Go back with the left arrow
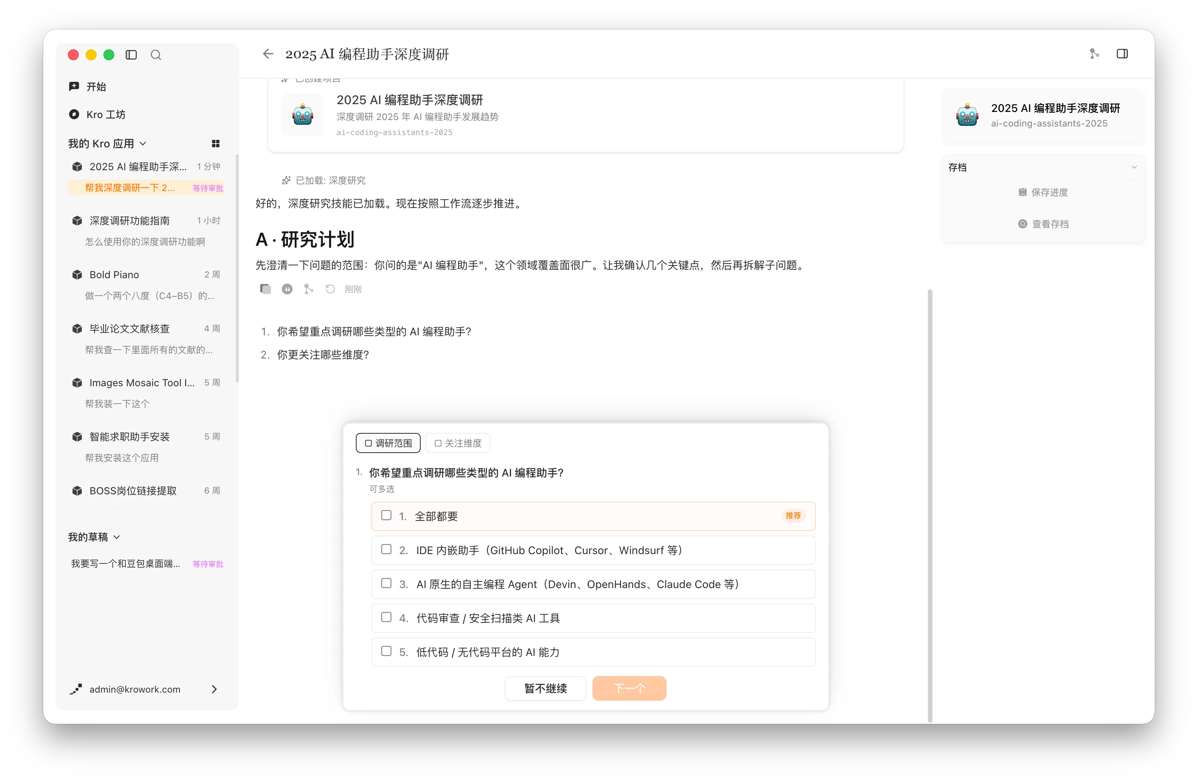1198x781 pixels. coord(268,54)
